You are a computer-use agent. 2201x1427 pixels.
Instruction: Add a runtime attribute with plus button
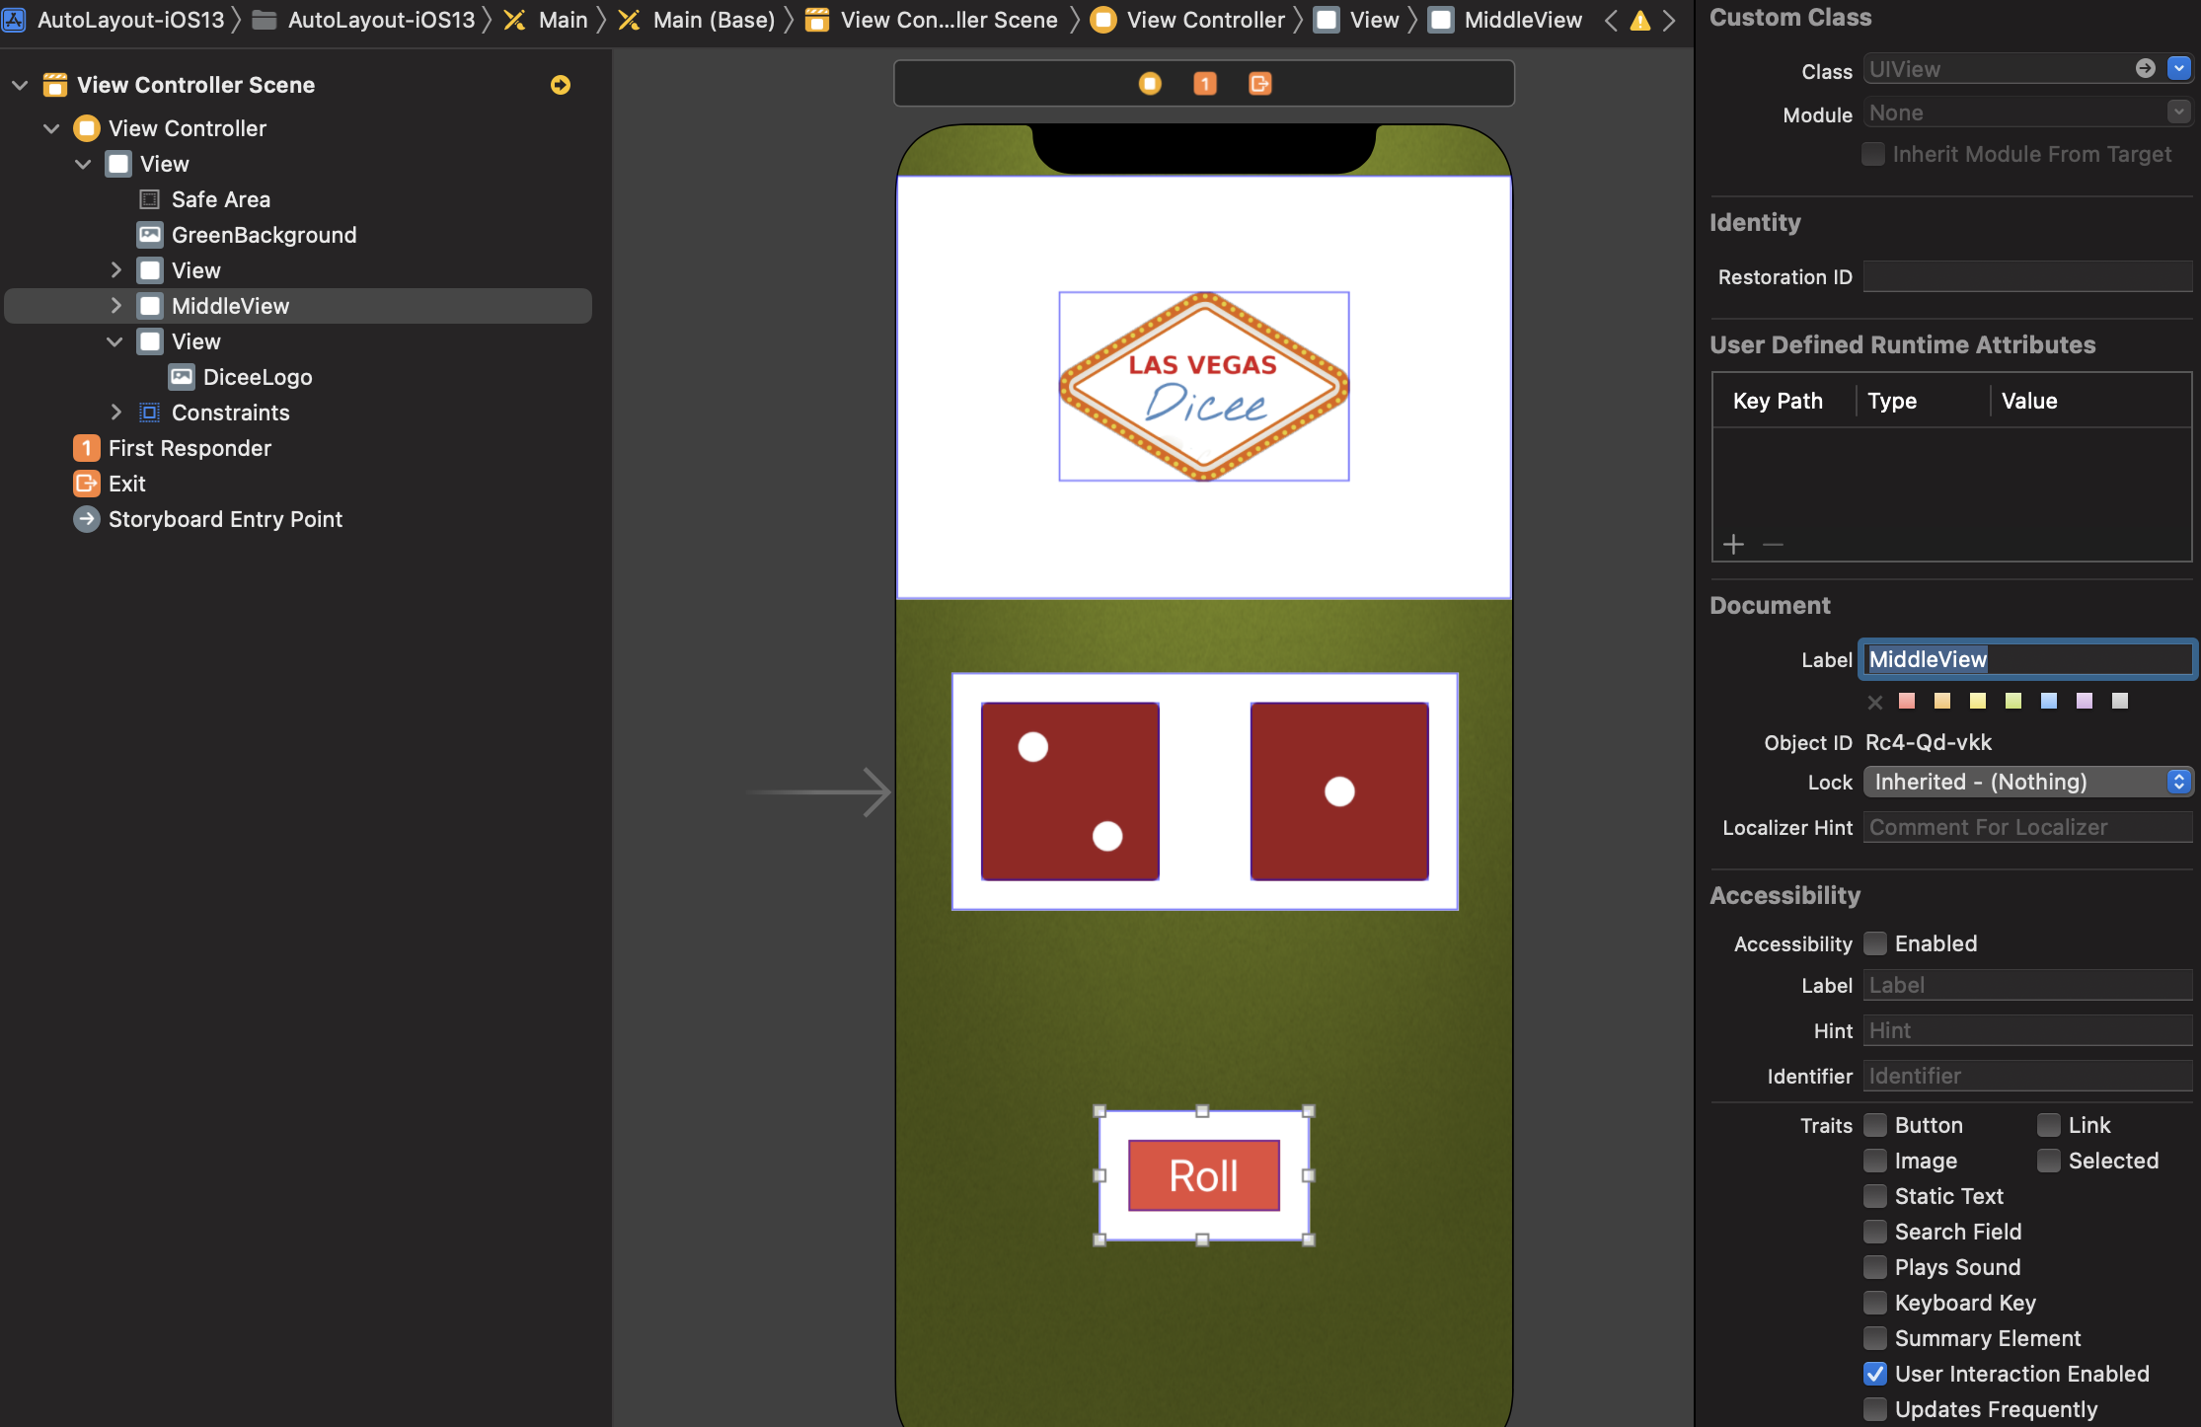1733,544
